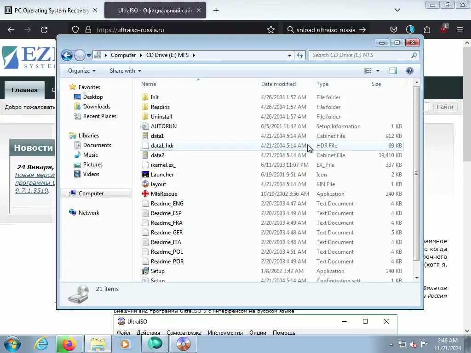Image resolution: width=471 pixels, height=353 pixels.
Task: Open Favorites in the navigation pane
Action: coord(89,87)
